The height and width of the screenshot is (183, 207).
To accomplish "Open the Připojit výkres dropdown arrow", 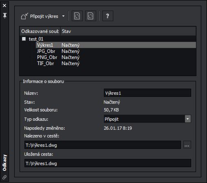I will pyautogui.click(x=63, y=16).
